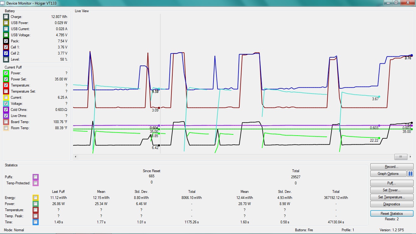416x234 pixels.
Task: Open the Record dialog
Action: coord(392,167)
